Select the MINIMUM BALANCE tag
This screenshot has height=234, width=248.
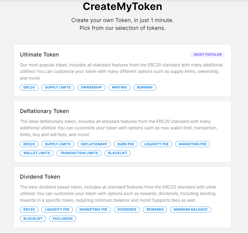tap(190, 210)
